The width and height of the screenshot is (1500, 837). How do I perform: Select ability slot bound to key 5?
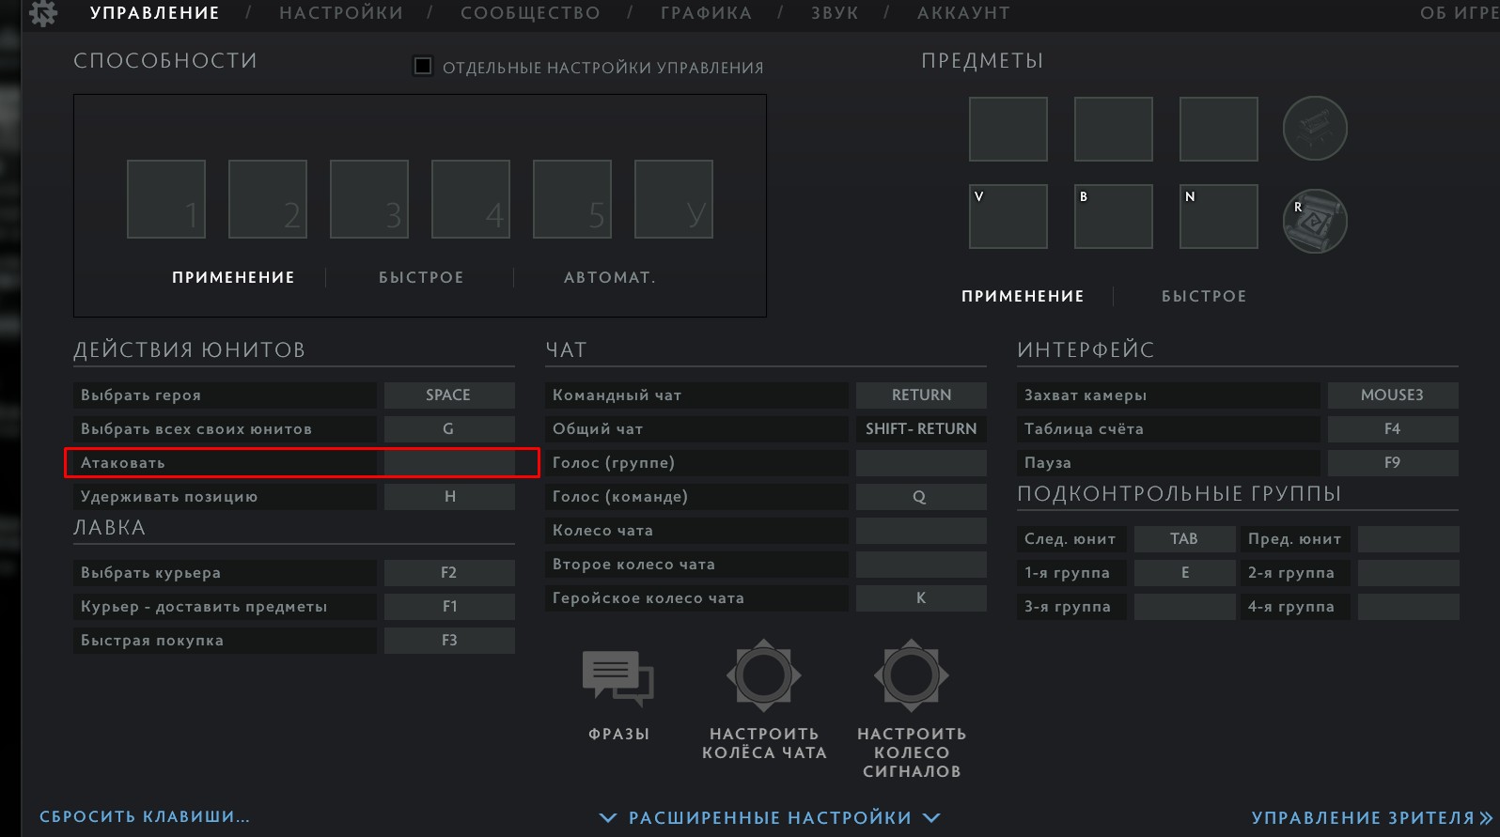tap(572, 199)
